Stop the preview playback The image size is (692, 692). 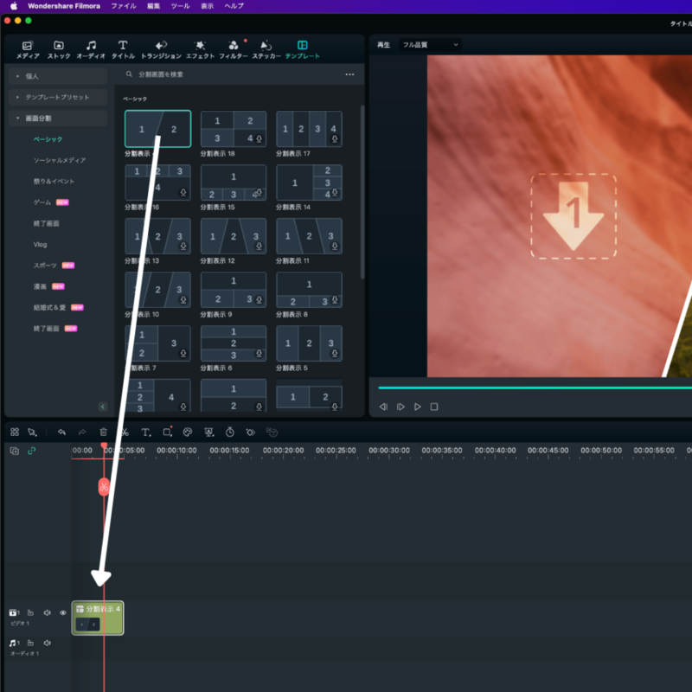point(434,407)
